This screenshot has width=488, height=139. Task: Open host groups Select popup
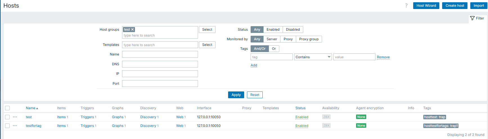207,30
